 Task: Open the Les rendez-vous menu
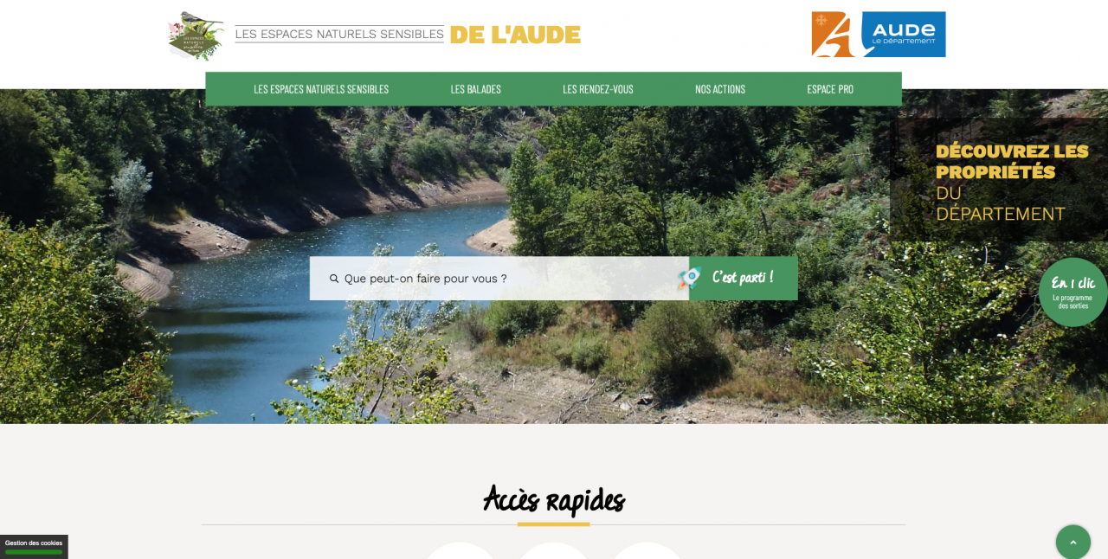click(x=597, y=89)
